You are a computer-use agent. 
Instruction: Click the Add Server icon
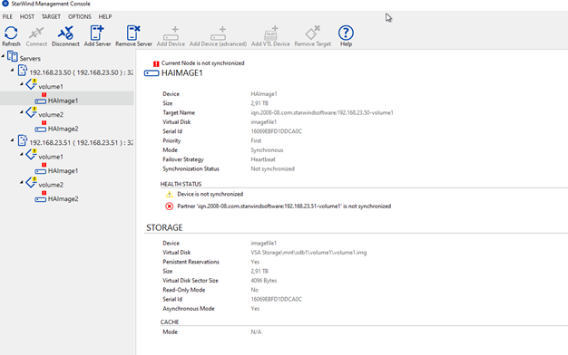click(97, 36)
